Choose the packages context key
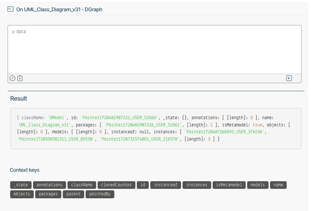Screen dimensions: 311x211 48,194
